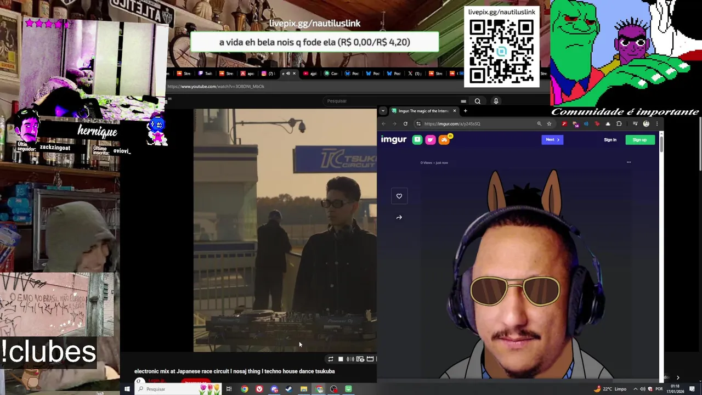Expand the tab search dropdown in Imgur window

tap(383, 111)
